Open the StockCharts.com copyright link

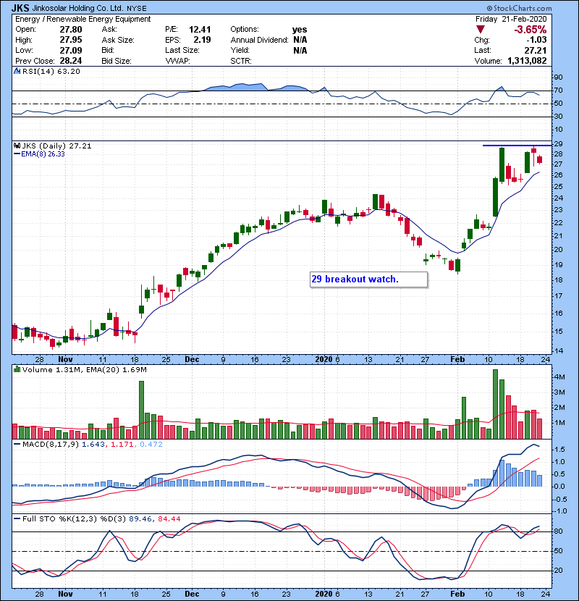[519, 8]
